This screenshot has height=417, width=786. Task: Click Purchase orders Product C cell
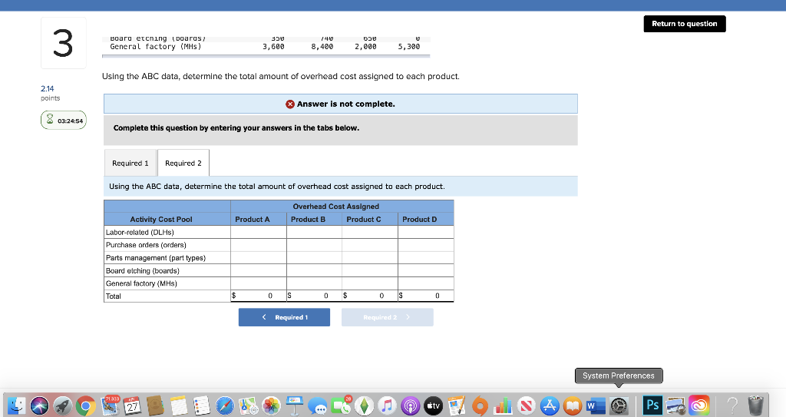(370, 245)
